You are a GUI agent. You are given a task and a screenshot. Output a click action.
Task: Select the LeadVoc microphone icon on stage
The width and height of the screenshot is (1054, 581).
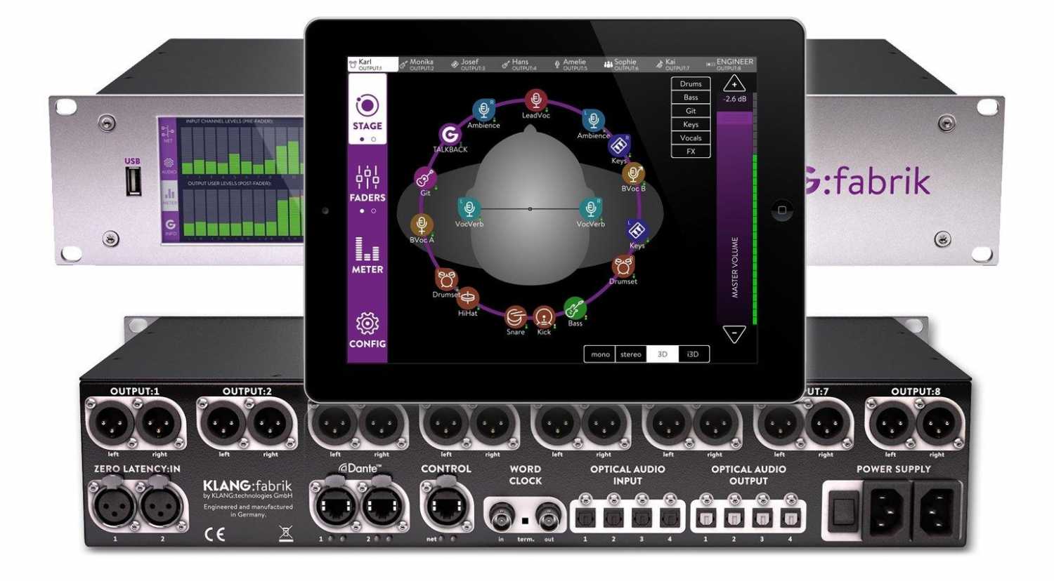536,102
